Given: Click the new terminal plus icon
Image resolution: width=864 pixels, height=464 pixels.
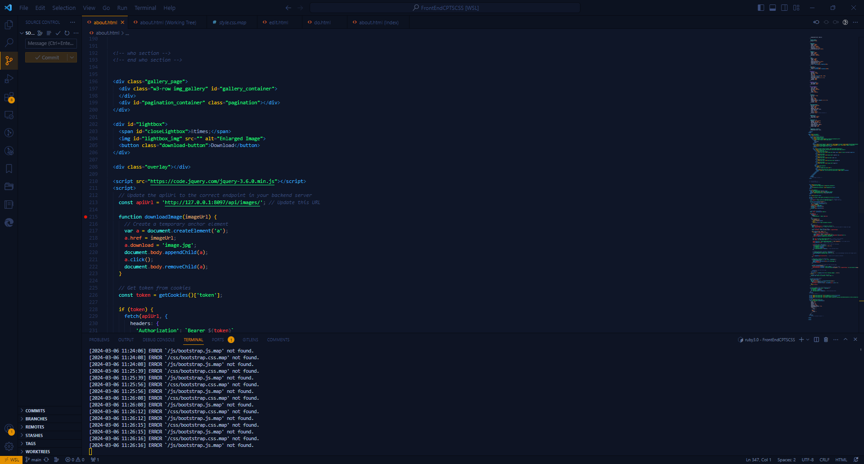Looking at the screenshot, I should [x=801, y=339].
